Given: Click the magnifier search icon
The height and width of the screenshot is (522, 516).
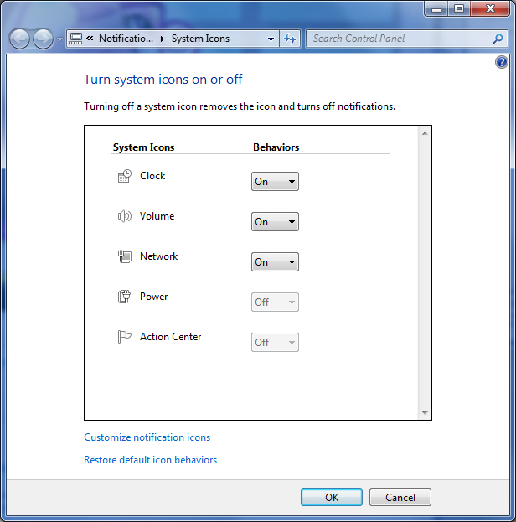Looking at the screenshot, I should [x=498, y=39].
